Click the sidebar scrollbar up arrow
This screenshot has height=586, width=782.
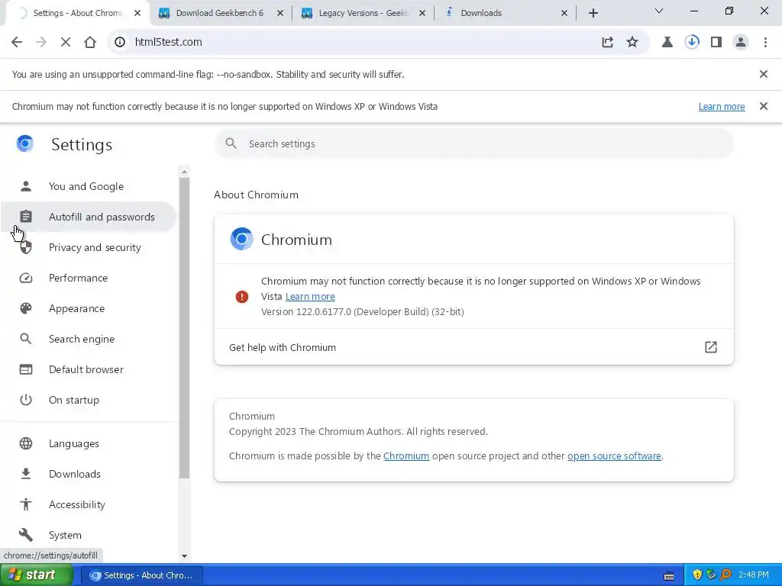[184, 172]
